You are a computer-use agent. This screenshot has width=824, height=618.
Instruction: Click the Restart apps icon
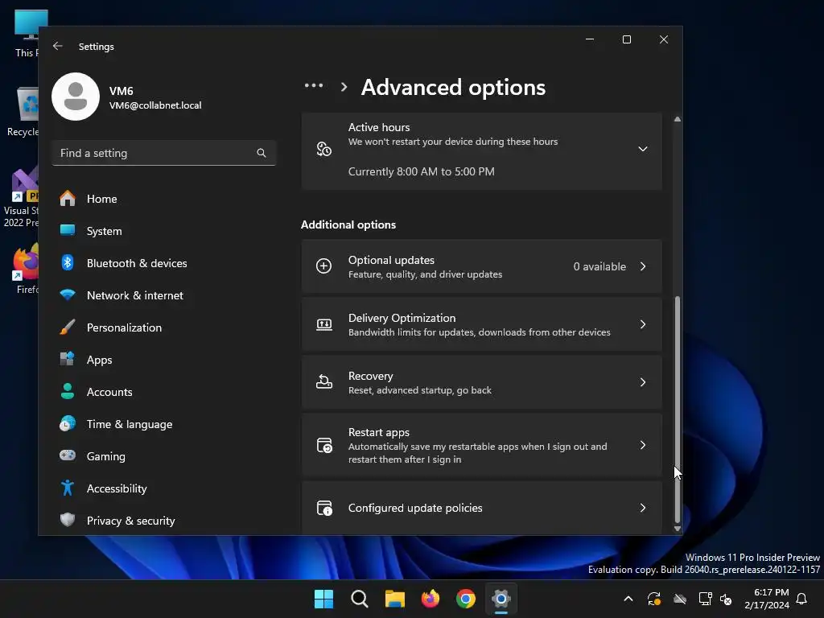(324, 445)
